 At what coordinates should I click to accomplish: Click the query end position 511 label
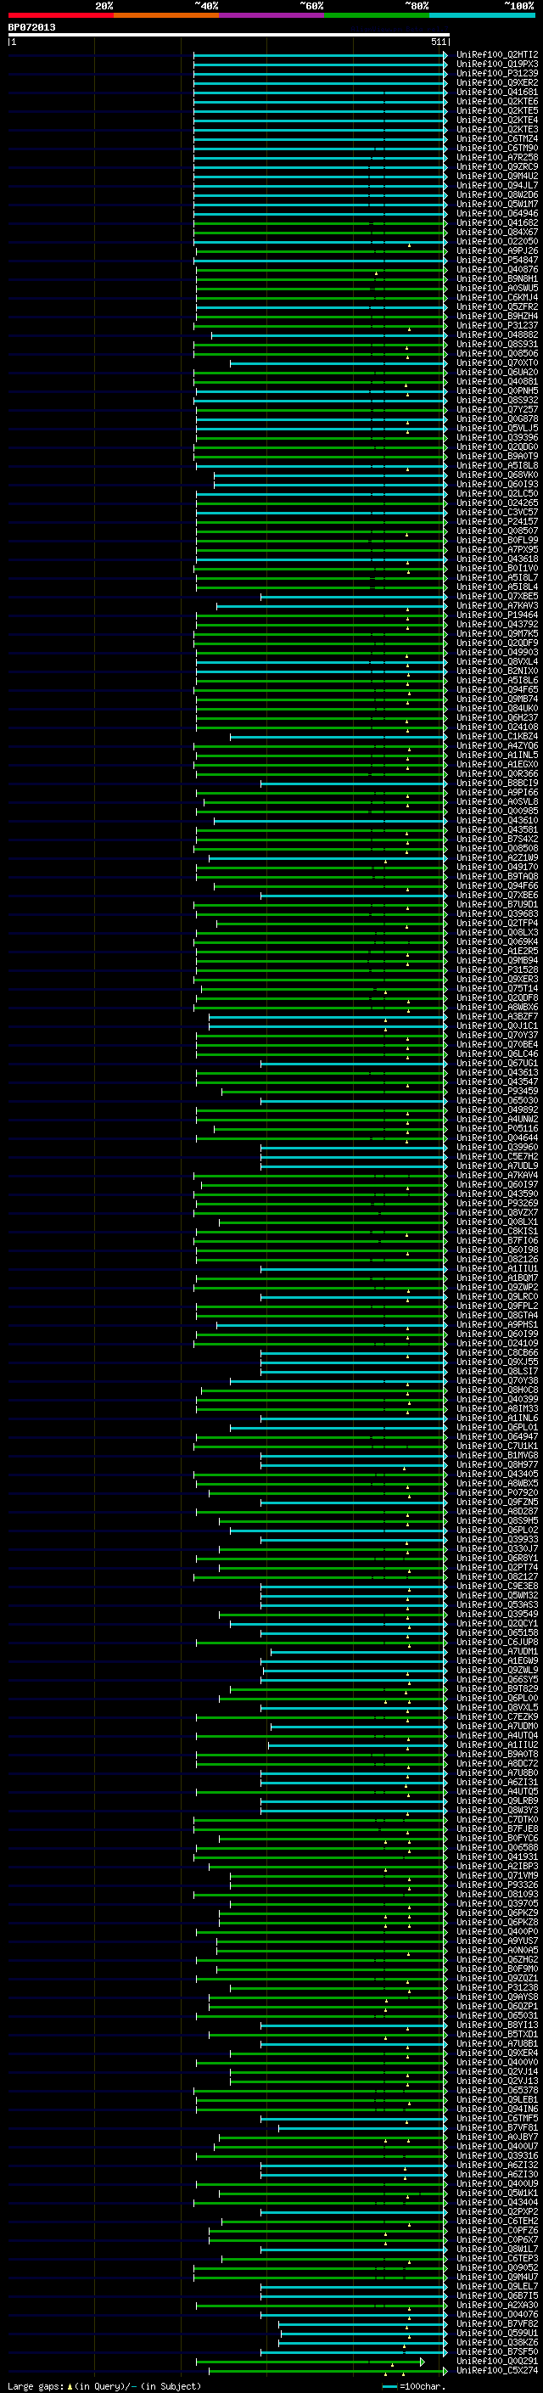click(439, 42)
